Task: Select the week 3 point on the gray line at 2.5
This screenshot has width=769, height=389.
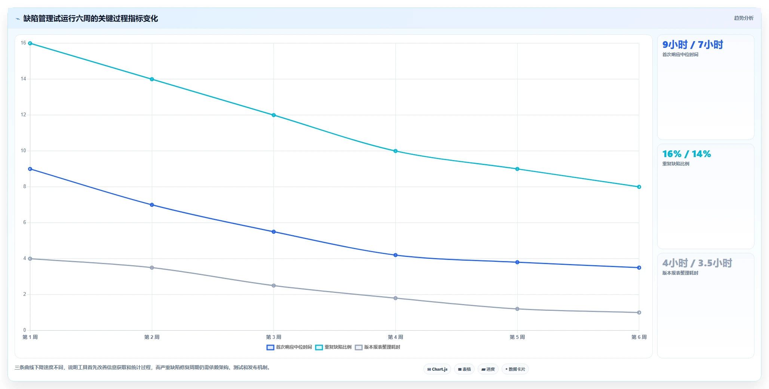Action: click(274, 286)
